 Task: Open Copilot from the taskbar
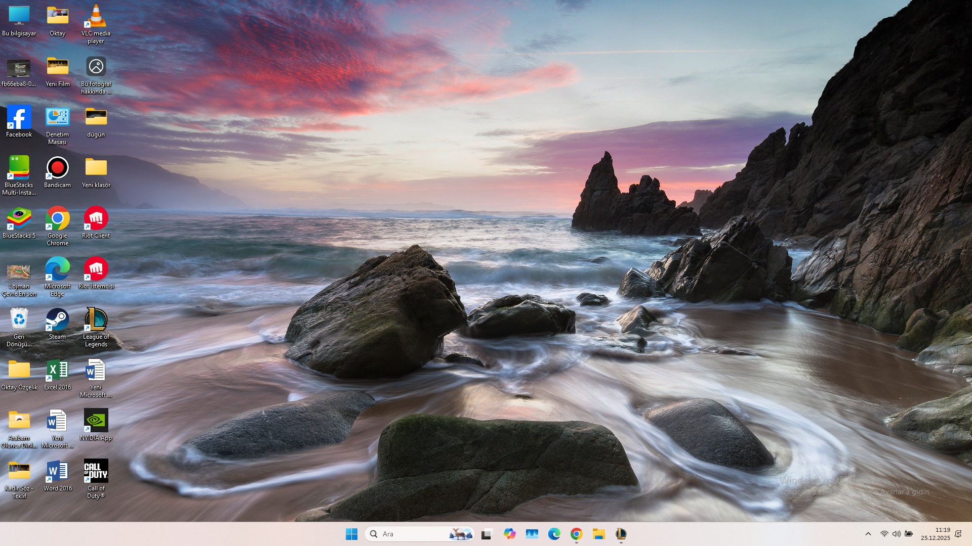click(509, 534)
